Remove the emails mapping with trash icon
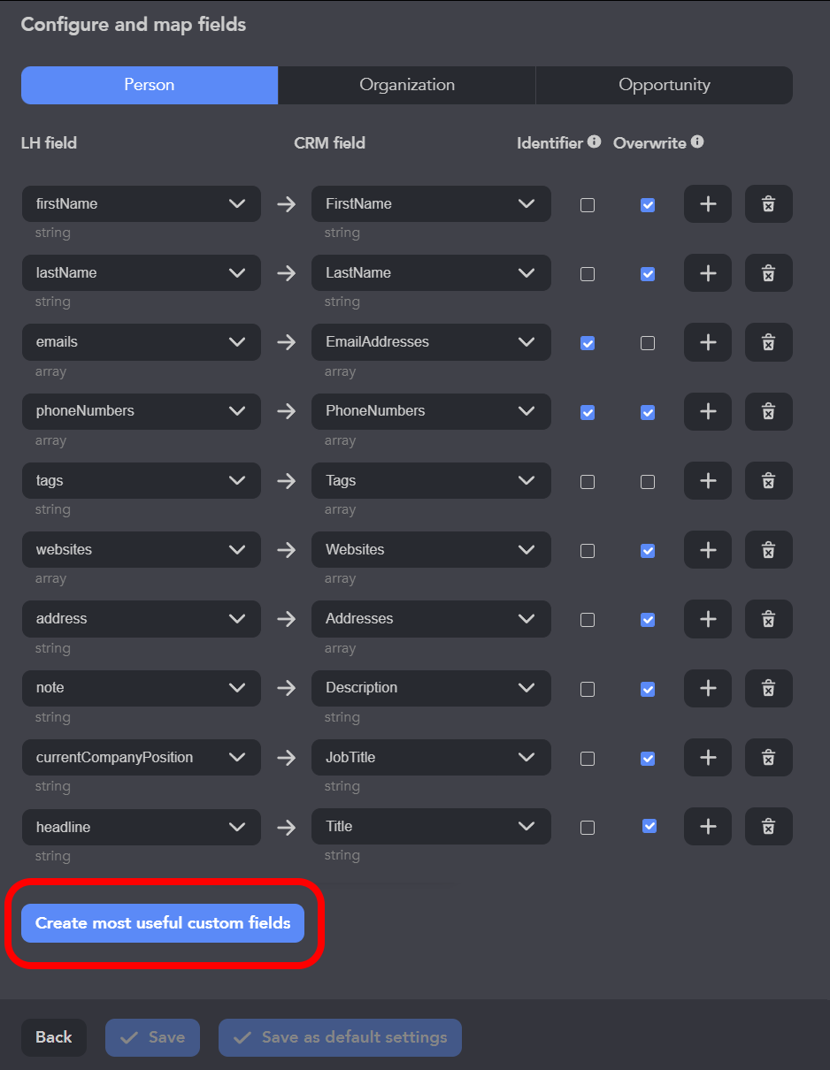This screenshot has width=830, height=1070. 768,342
